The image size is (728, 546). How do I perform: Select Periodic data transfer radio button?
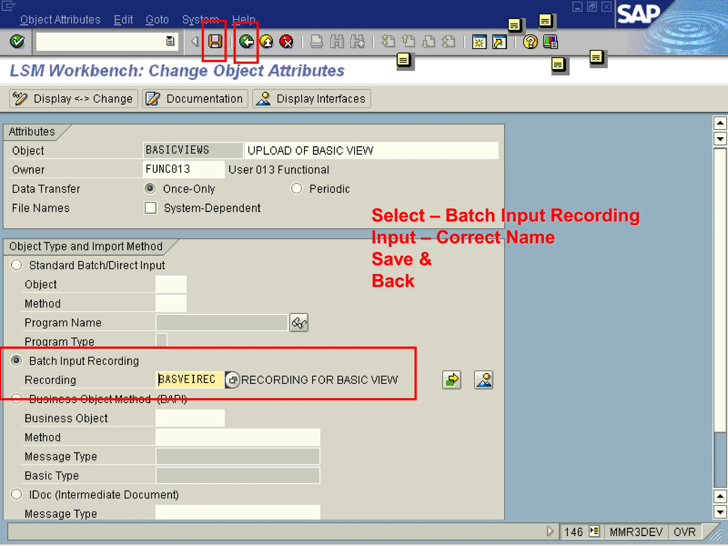point(296,188)
